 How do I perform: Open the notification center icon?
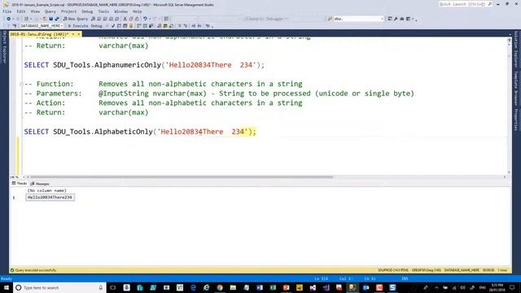point(512,287)
